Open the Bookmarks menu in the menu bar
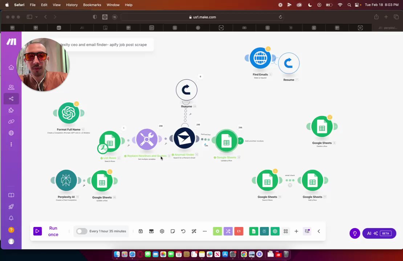The image size is (403, 261). coord(92,5)
